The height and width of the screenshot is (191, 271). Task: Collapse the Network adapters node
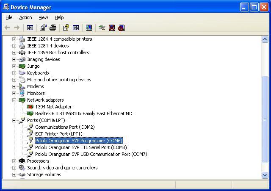coord(14,100)
